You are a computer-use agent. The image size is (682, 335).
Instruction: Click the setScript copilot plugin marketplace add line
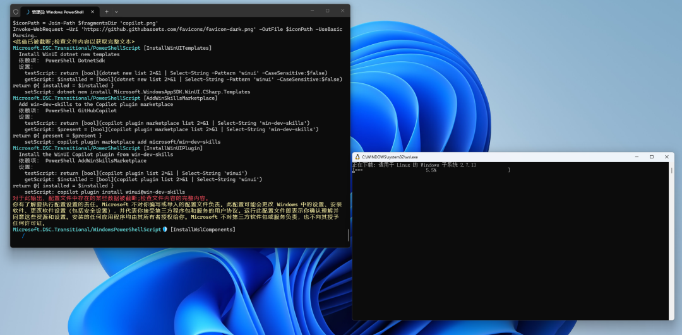tap(123, 142)
